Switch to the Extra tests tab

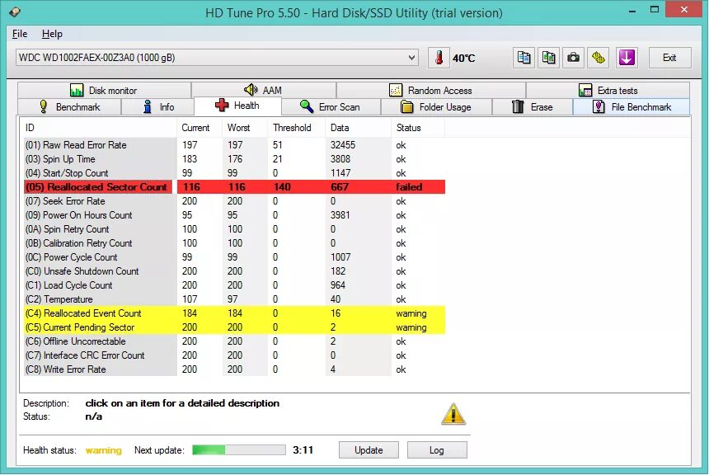coord(608,91)
